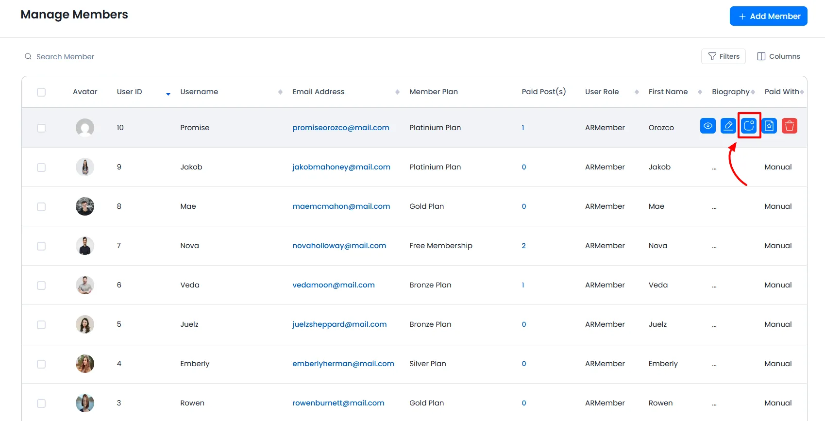Click the Add Member button
The width and height of the screenshot is (825, 421).
pos(768,16)
